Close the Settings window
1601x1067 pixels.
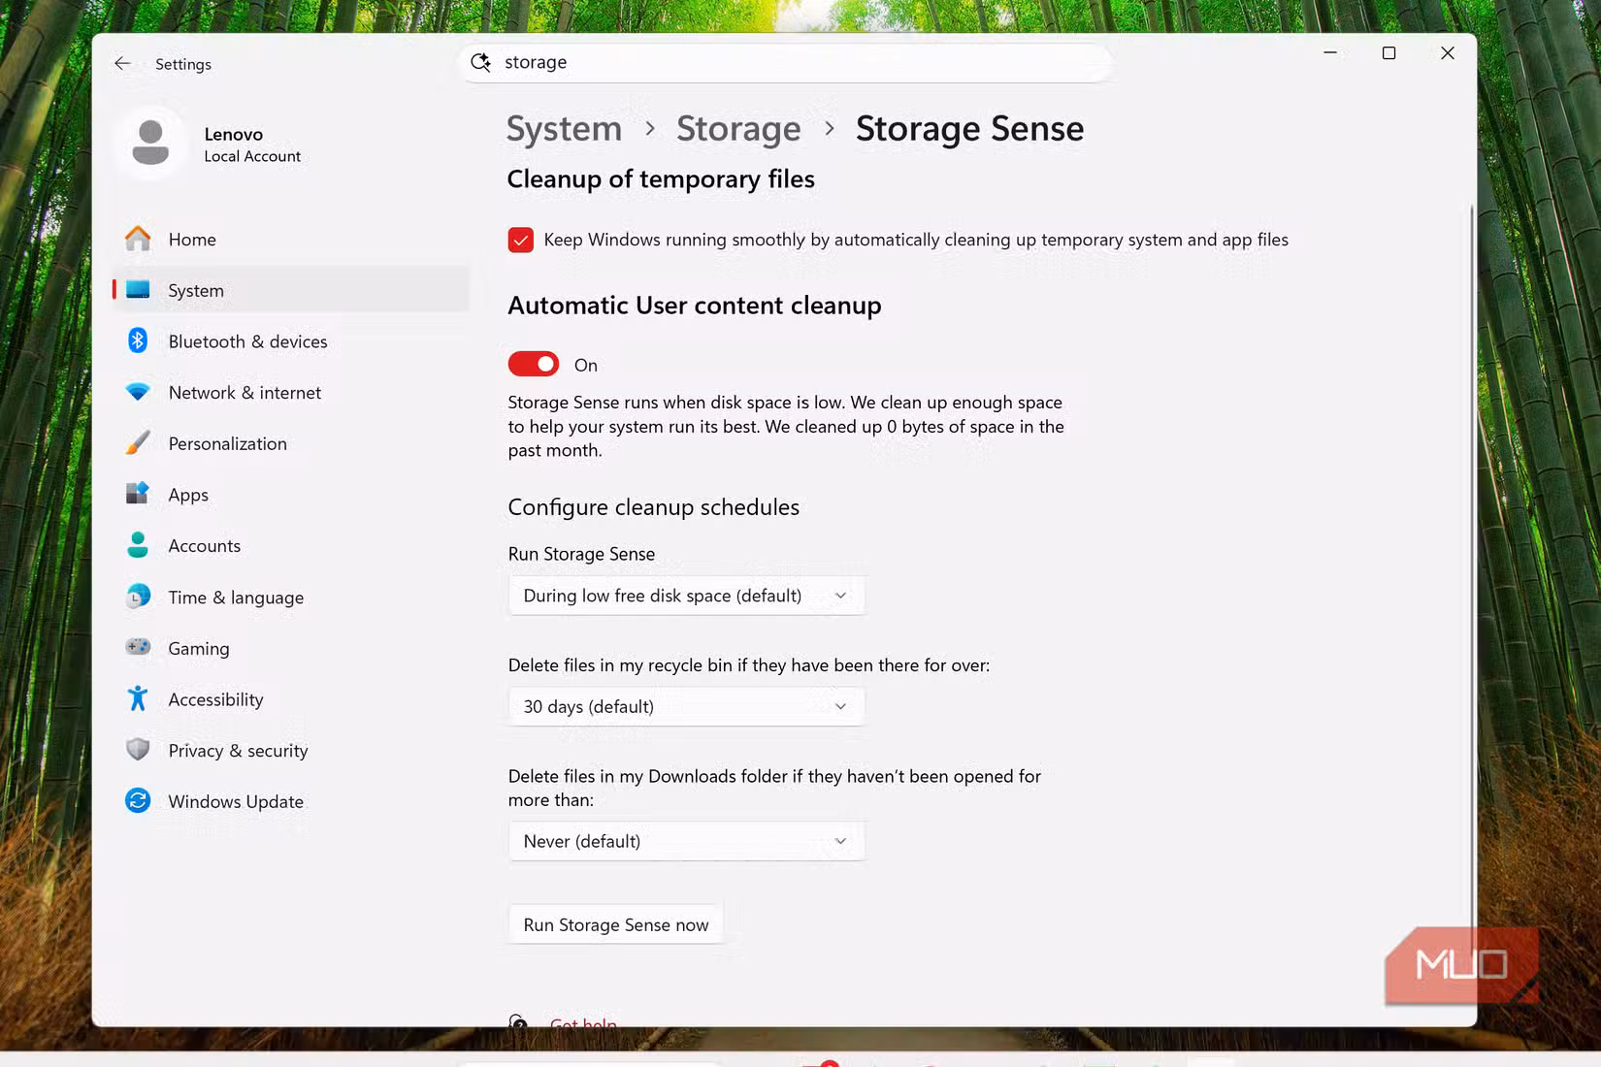coord(1447,52)
